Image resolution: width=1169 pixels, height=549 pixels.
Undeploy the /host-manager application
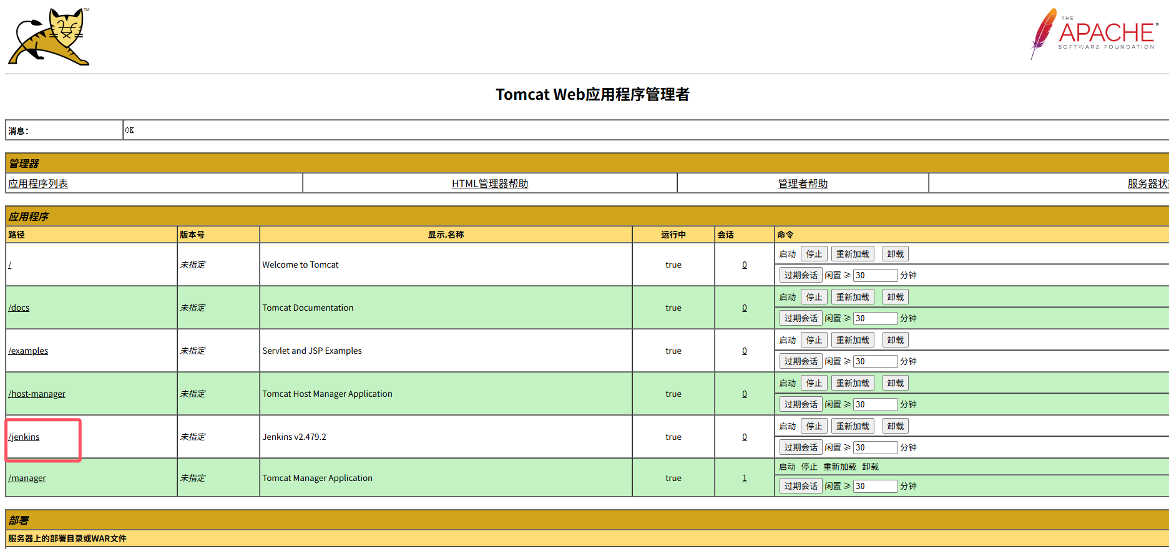point(896,383)
